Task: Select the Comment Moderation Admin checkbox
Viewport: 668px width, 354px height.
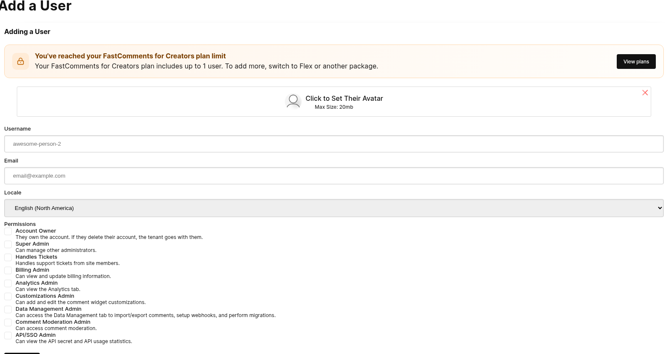Action: (8, 323)
